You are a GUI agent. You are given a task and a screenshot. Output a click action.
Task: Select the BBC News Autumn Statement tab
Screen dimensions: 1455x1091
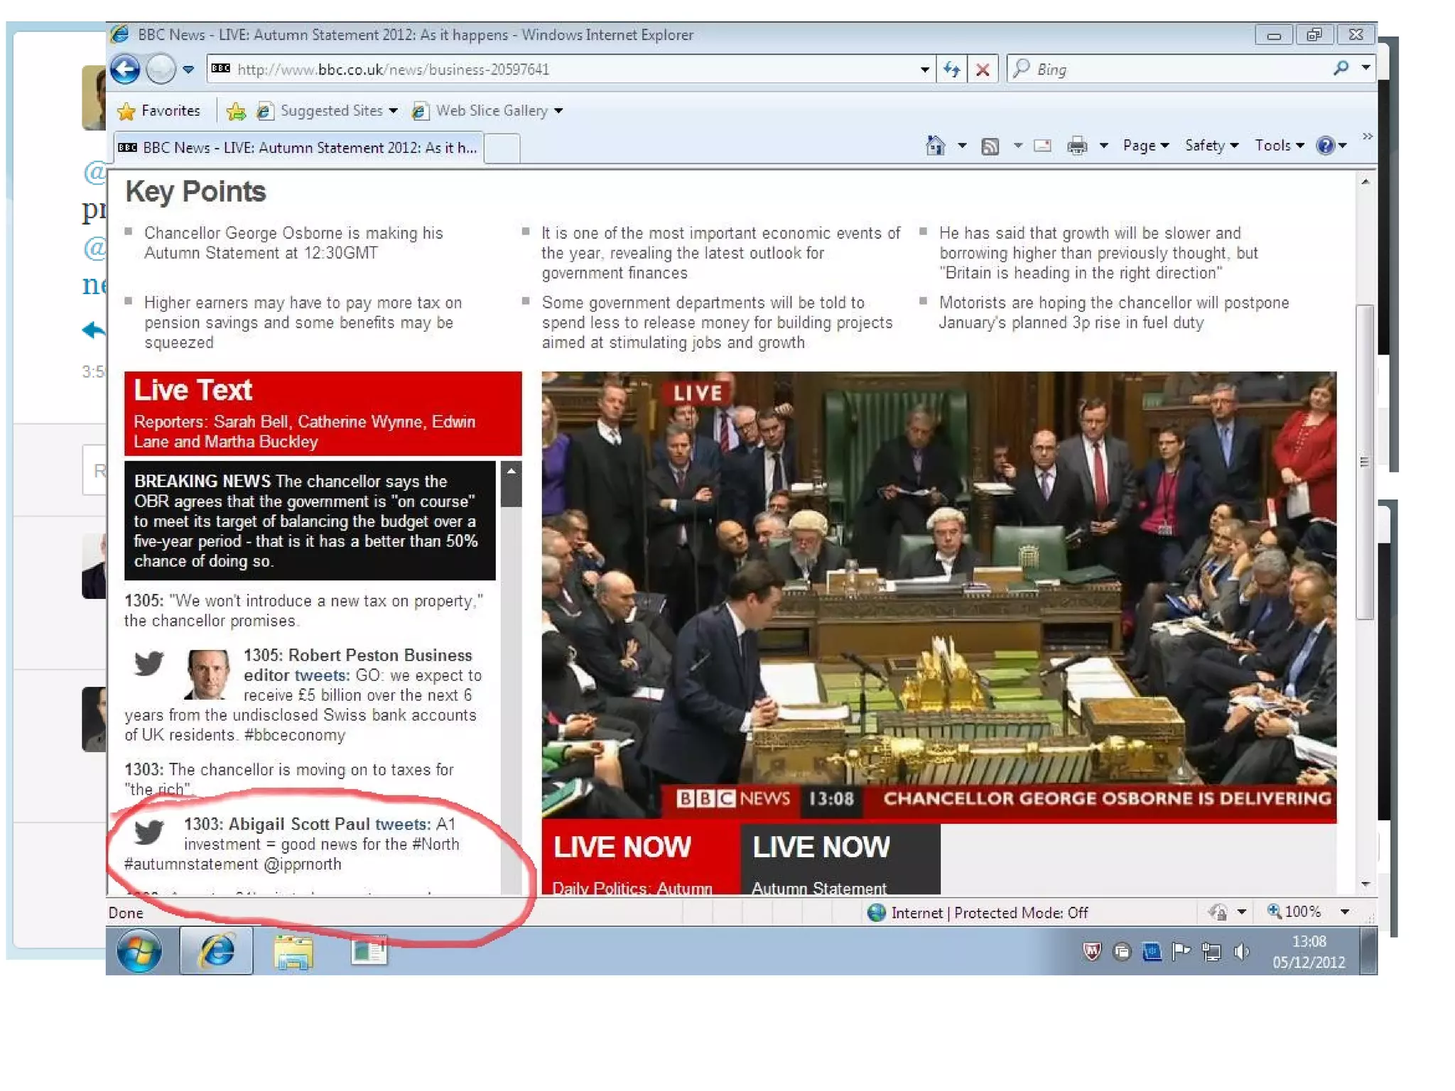298,148
